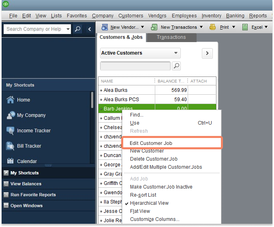Open the Search Company or Help dropdown arrow

pyautogui.click(x=68, y=29)
